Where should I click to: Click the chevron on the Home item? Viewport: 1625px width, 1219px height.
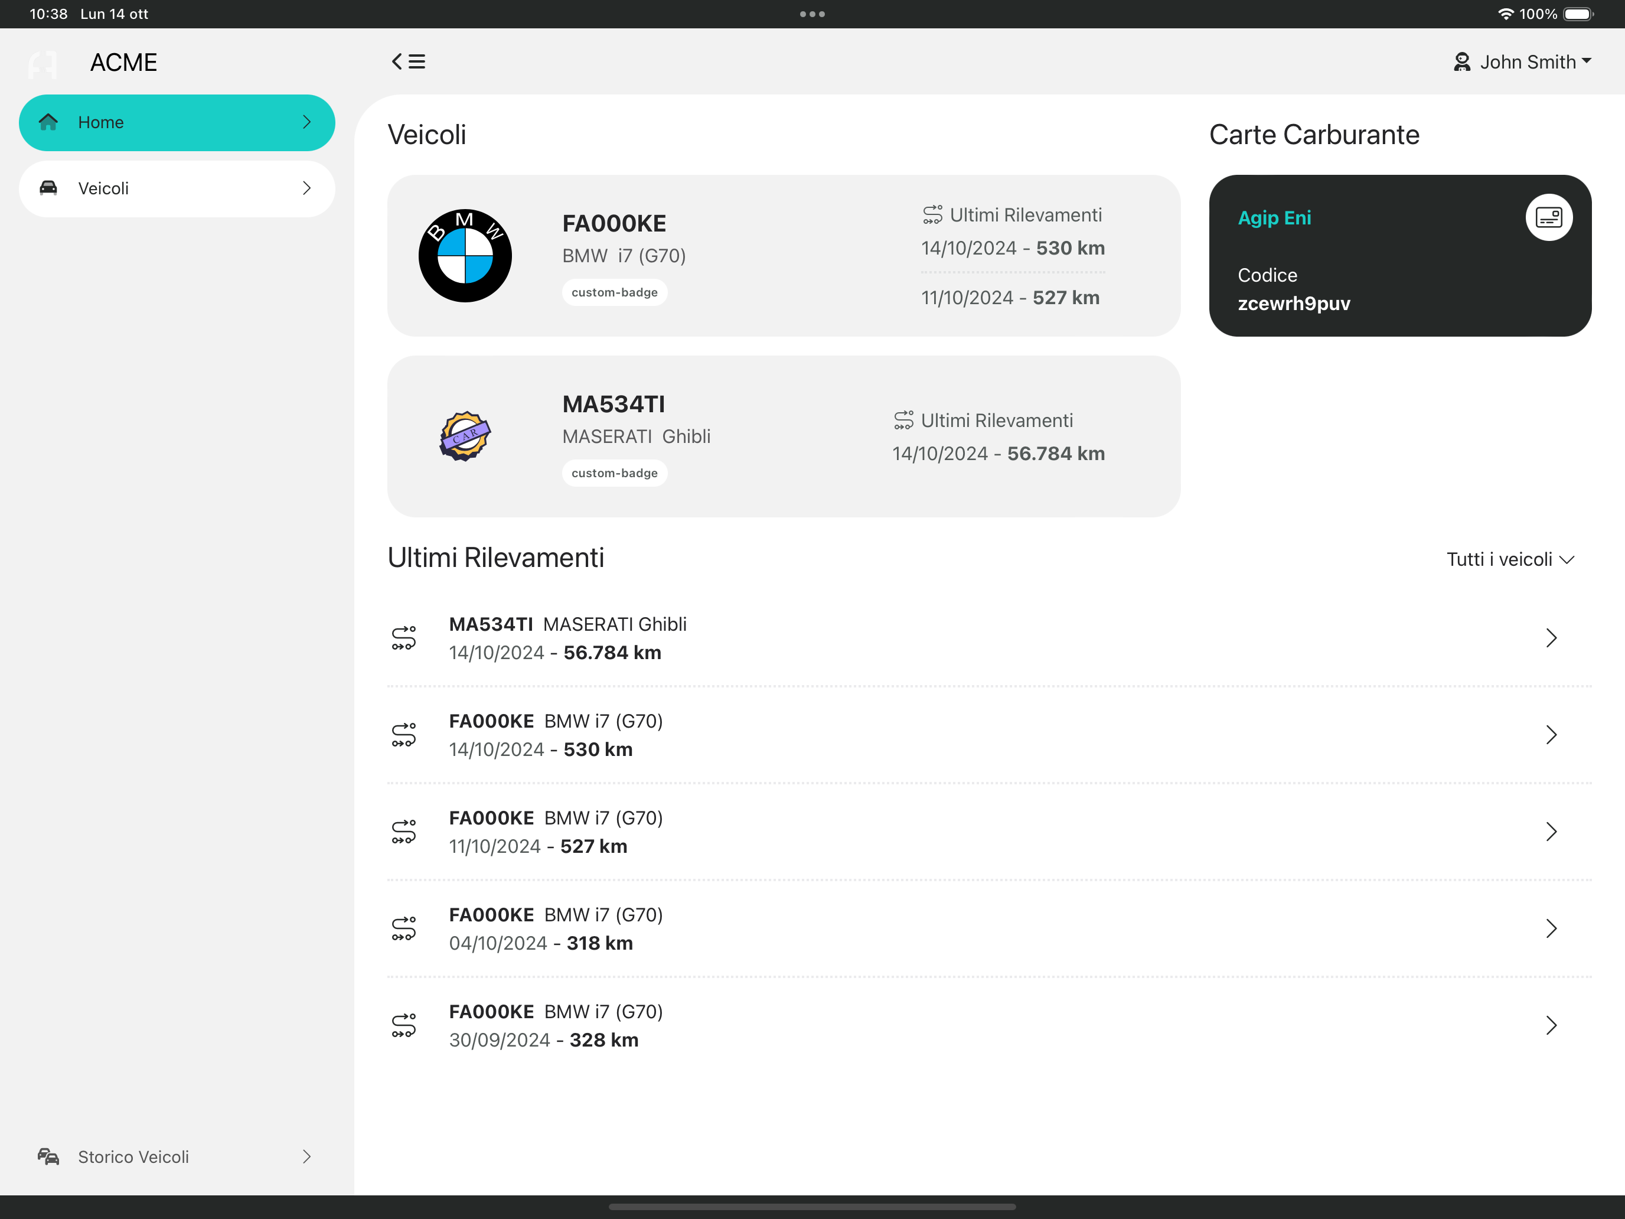(307, 122)
